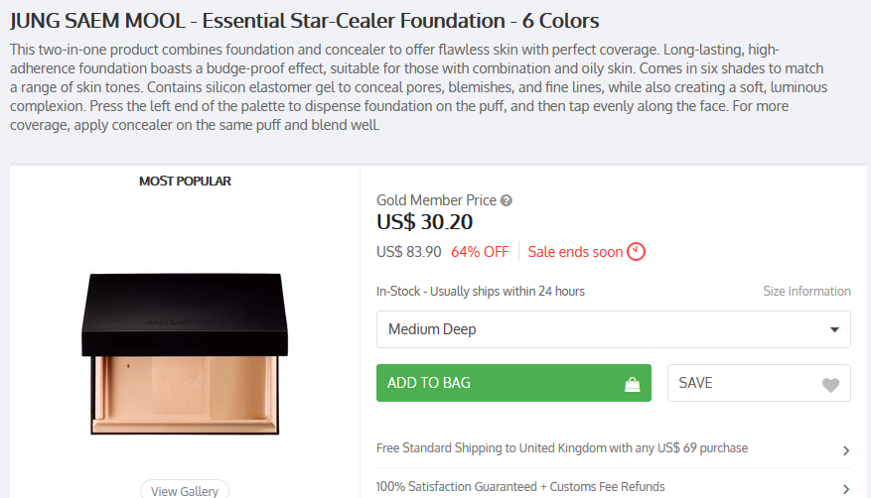Expand the Free Standard Shipping chevron
This screenshot has height=498, width=871.
tap(845, 450)
